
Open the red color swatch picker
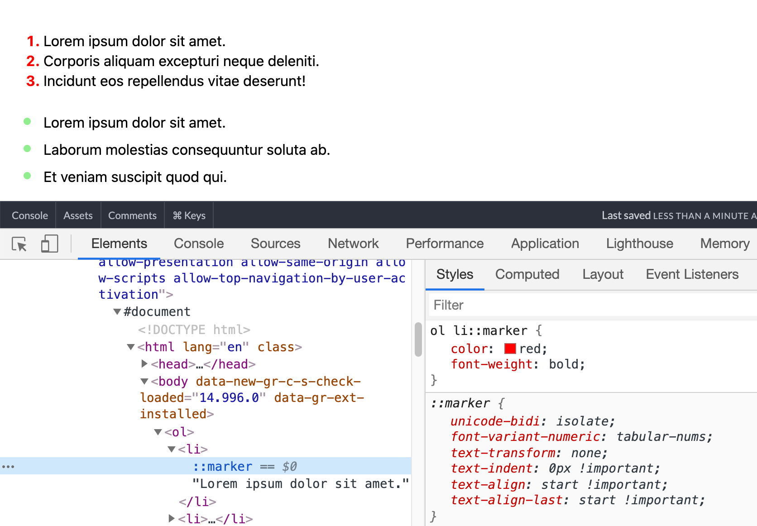[x=510, y=349]
